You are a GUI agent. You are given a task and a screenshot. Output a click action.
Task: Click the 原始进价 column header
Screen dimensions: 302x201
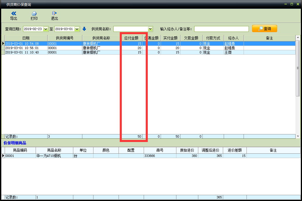pyautogui.click(x=187, y=150)
